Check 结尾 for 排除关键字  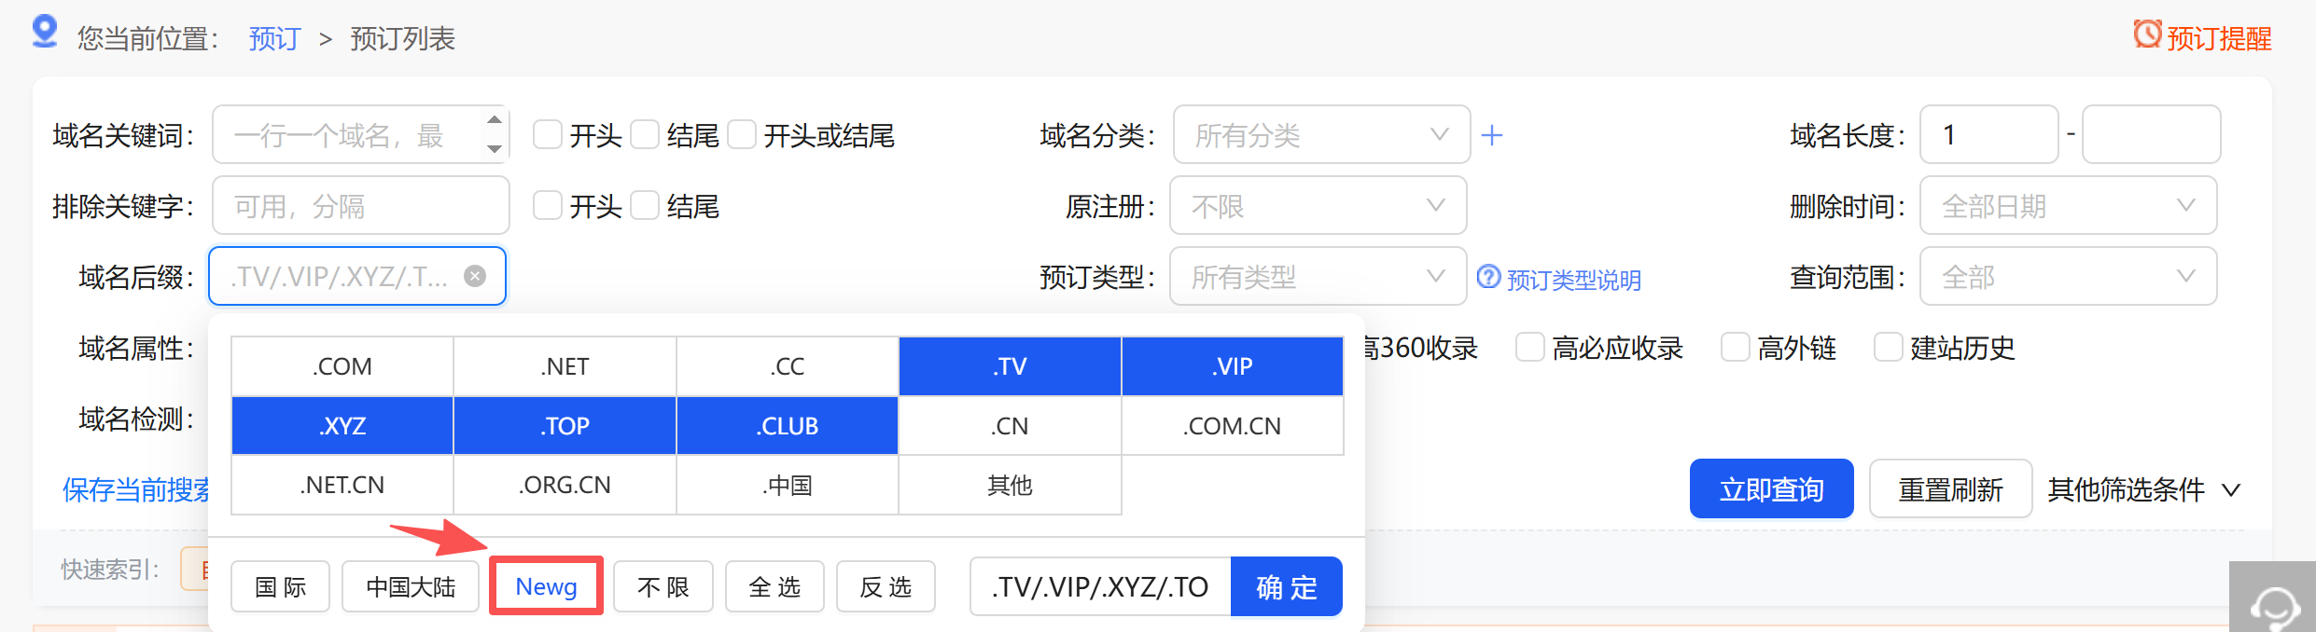click(645, 205)
